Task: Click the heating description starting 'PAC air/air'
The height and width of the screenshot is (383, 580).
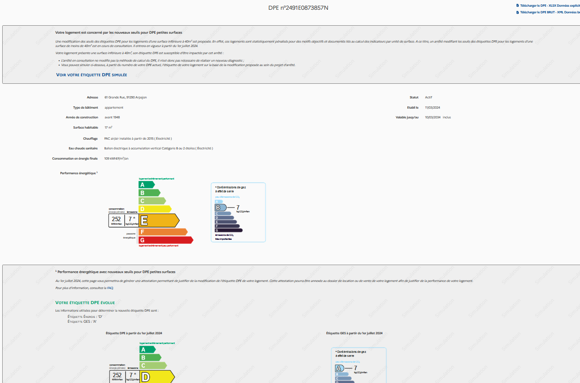Action: 138,138
